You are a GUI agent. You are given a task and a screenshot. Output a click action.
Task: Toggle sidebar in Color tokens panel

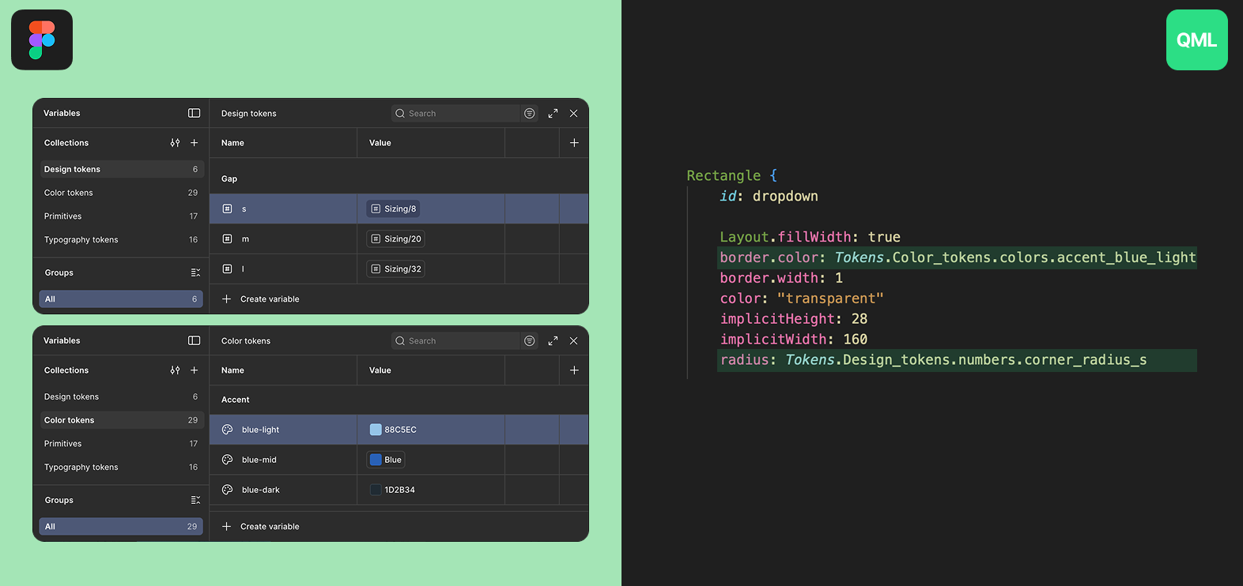pos(194,340)
